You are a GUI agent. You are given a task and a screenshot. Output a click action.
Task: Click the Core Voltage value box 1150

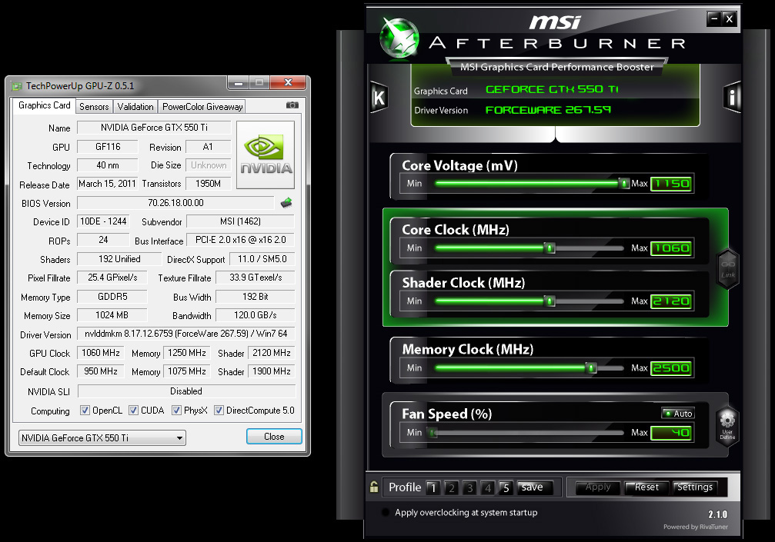[671, 184]
